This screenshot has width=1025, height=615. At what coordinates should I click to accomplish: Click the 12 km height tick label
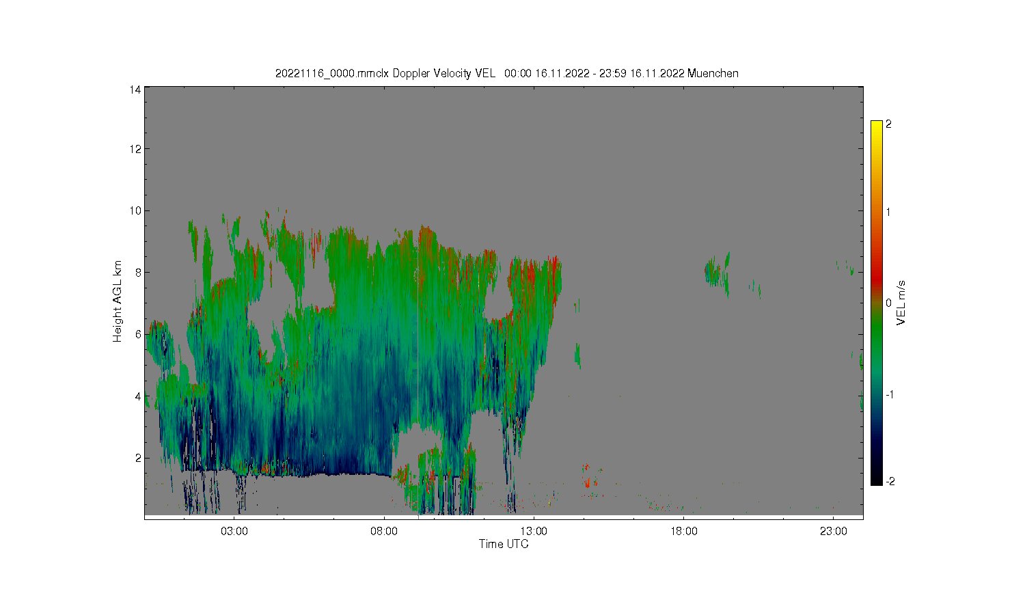[135, 149]
